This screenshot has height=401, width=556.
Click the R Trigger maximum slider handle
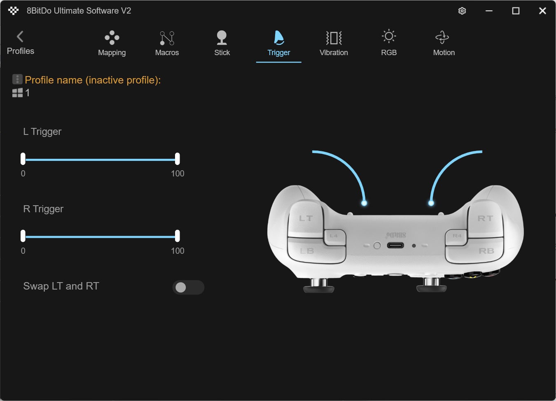(177, 236)
